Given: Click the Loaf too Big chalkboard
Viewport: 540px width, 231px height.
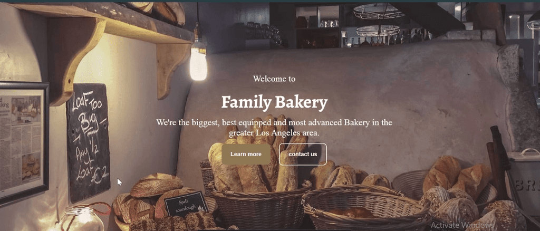Looking at the screenshot, I should point(88,142).
